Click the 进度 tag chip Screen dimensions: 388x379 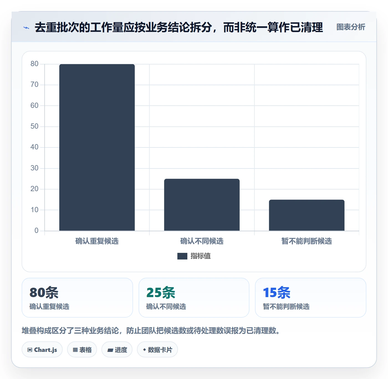(x=117, y=350)
